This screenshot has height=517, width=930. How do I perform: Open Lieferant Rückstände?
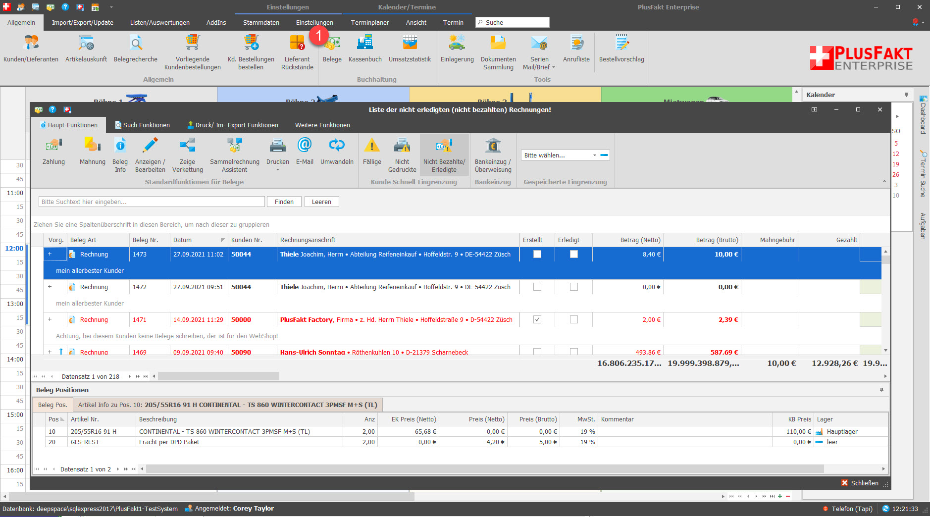(297, 52)
